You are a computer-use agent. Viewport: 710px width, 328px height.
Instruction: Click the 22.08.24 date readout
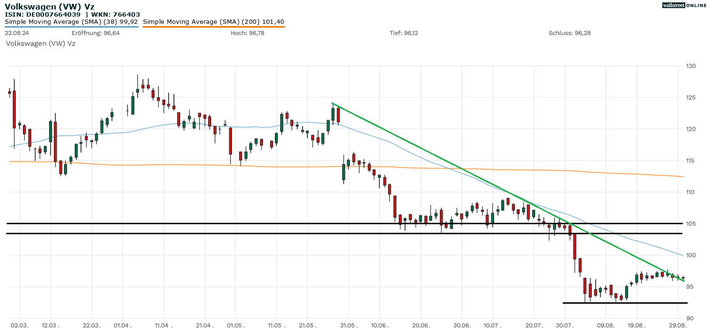16,33
